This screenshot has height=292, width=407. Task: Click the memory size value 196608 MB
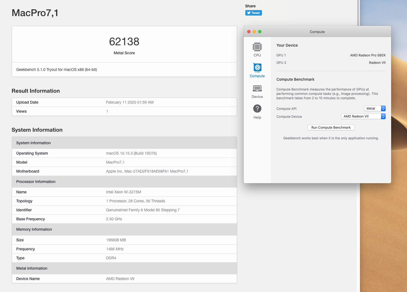116,240
